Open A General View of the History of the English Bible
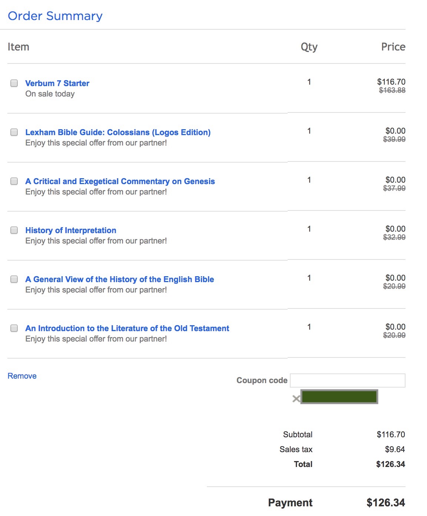This screenshot has width=427, height=516. 120,279
